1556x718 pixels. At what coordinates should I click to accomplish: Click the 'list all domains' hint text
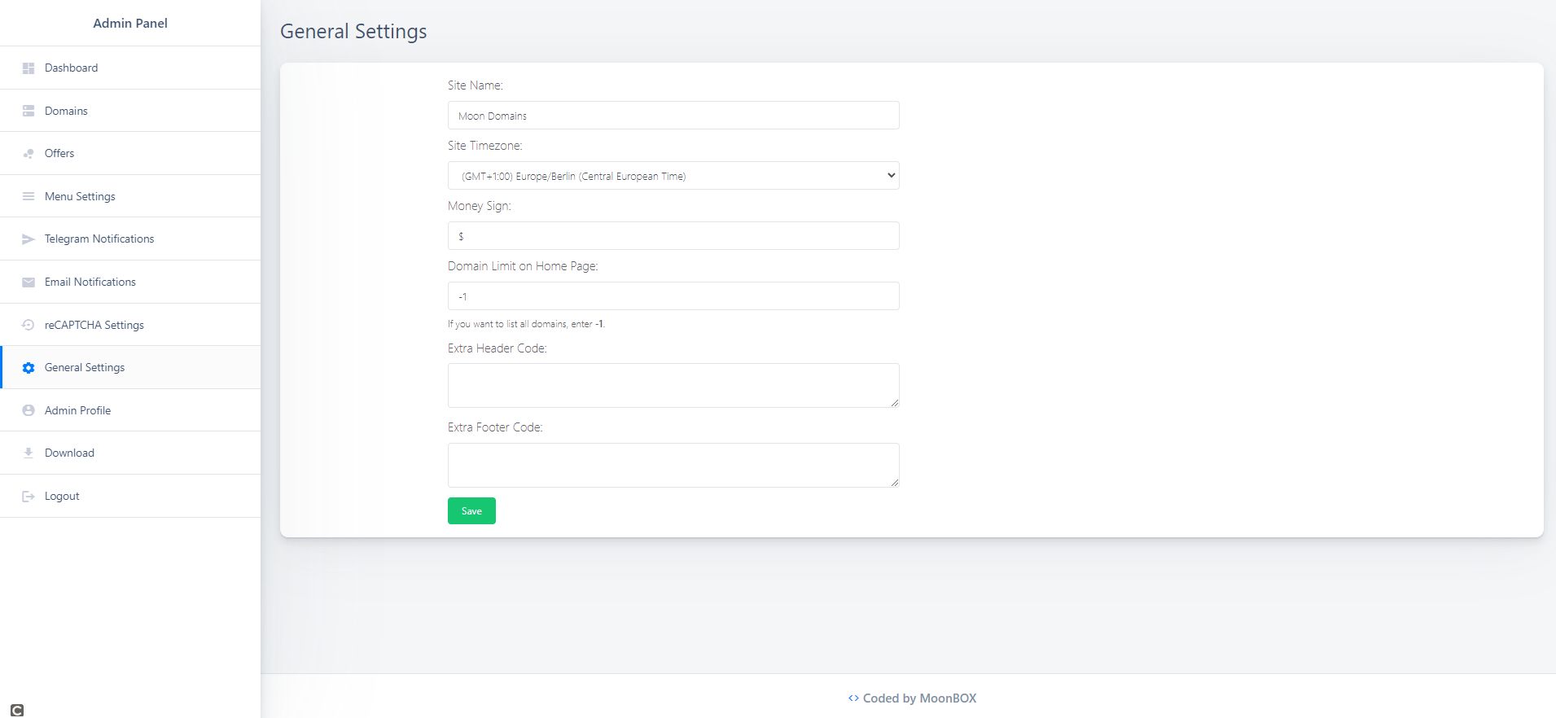coord(526,324)
